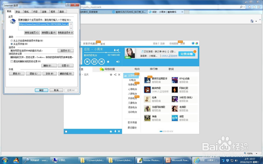Favorite current song with star beside playback controls
Screen dimensions: 263x164
[108, 62]
